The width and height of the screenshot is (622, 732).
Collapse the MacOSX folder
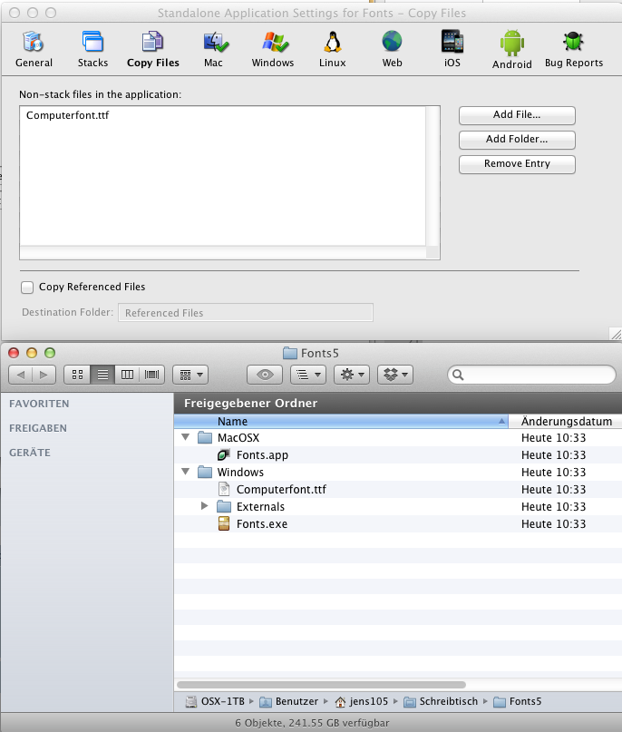186,438
